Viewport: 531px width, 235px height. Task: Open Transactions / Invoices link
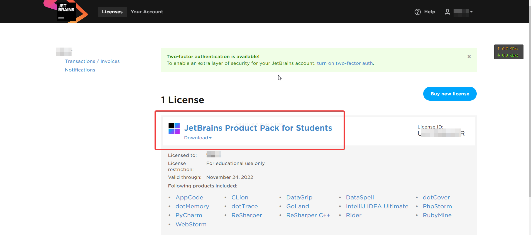click(x=92, y=61)
